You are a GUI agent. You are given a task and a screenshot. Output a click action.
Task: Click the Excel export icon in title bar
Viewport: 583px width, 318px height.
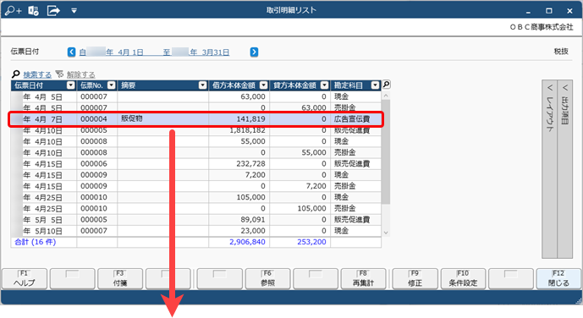point(34,10)
